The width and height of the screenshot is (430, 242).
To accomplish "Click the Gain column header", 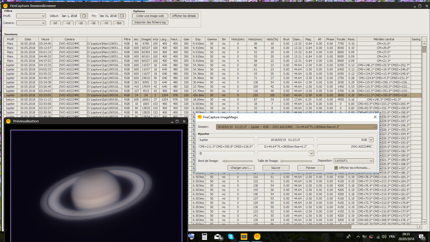I will click(186, 39).
